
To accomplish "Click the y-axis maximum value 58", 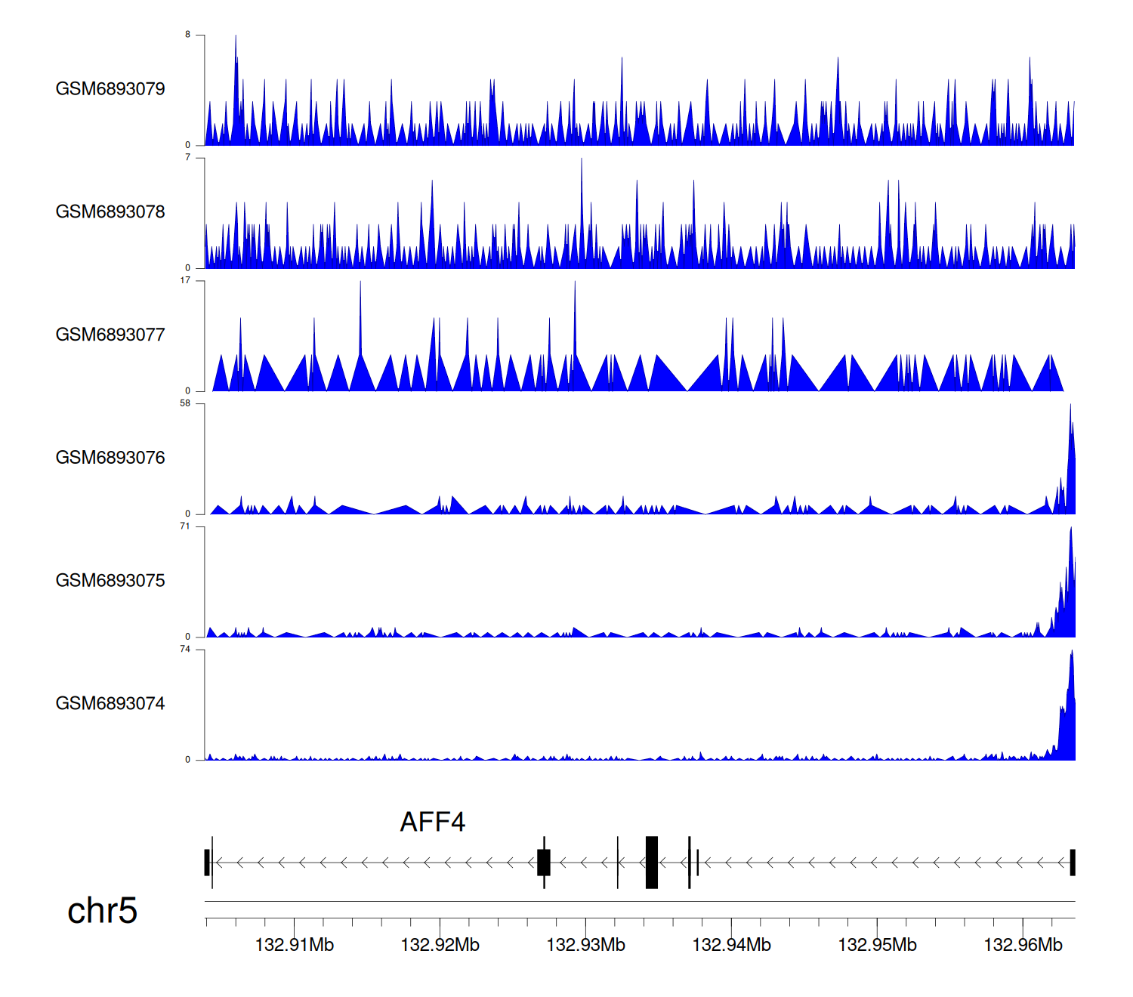I will pyautogui.click(x=185, y=404).
